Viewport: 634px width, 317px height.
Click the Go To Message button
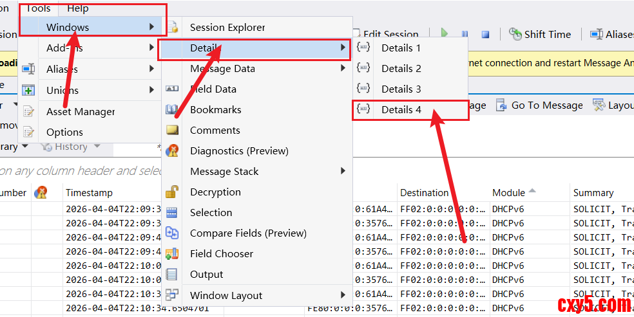point(540,105)
